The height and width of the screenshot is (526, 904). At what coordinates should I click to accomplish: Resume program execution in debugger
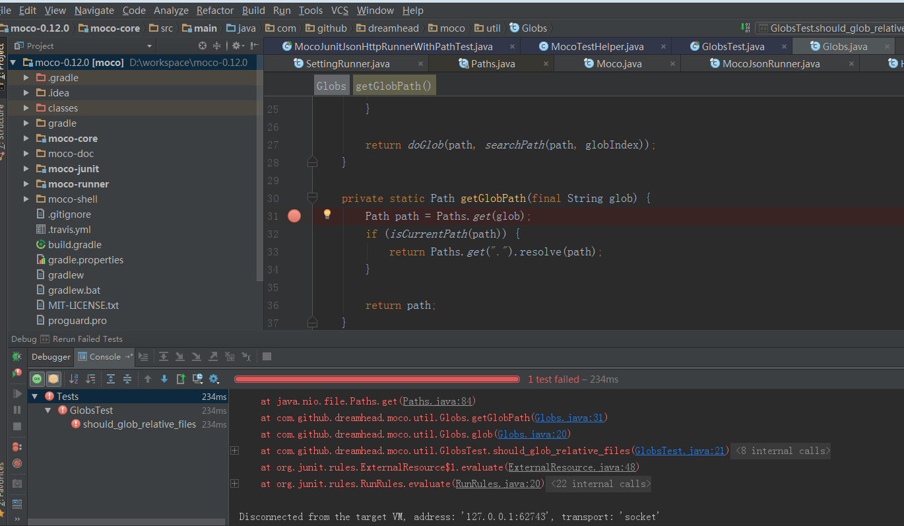(17, 393)
